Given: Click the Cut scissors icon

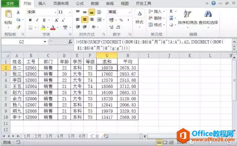Looking at the screenshot, I should 18,12.
